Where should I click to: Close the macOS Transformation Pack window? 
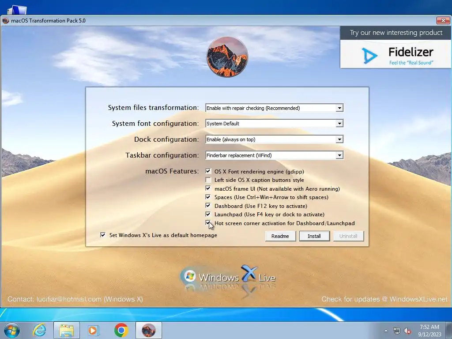pos(443,20)
